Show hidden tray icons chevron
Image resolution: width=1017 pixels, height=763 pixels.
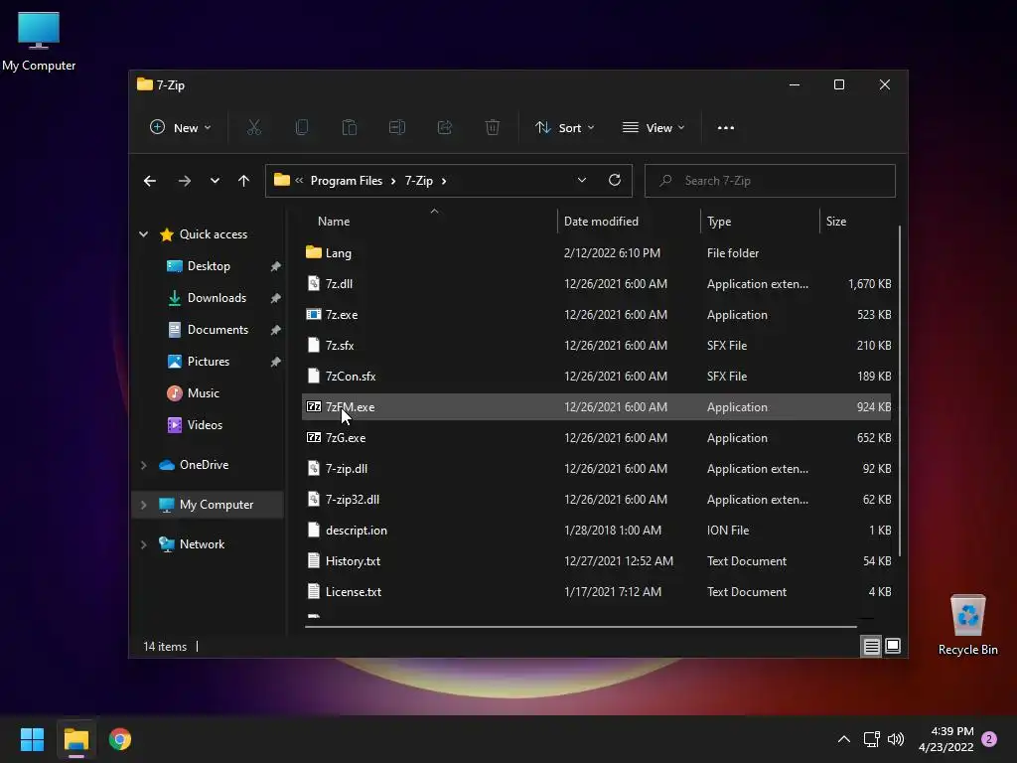click(844, 739)
